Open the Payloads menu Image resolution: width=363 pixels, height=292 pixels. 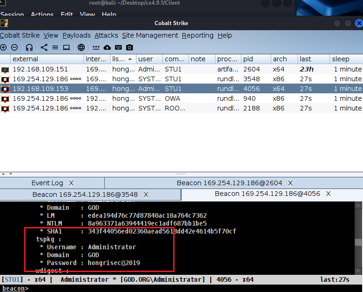click(77, 35)
